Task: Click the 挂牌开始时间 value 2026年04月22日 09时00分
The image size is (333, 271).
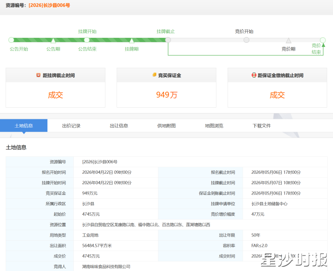Action: 107,183
